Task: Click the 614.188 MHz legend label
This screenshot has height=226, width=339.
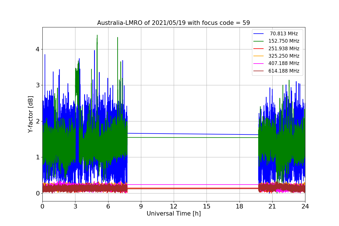Action: 284,71
